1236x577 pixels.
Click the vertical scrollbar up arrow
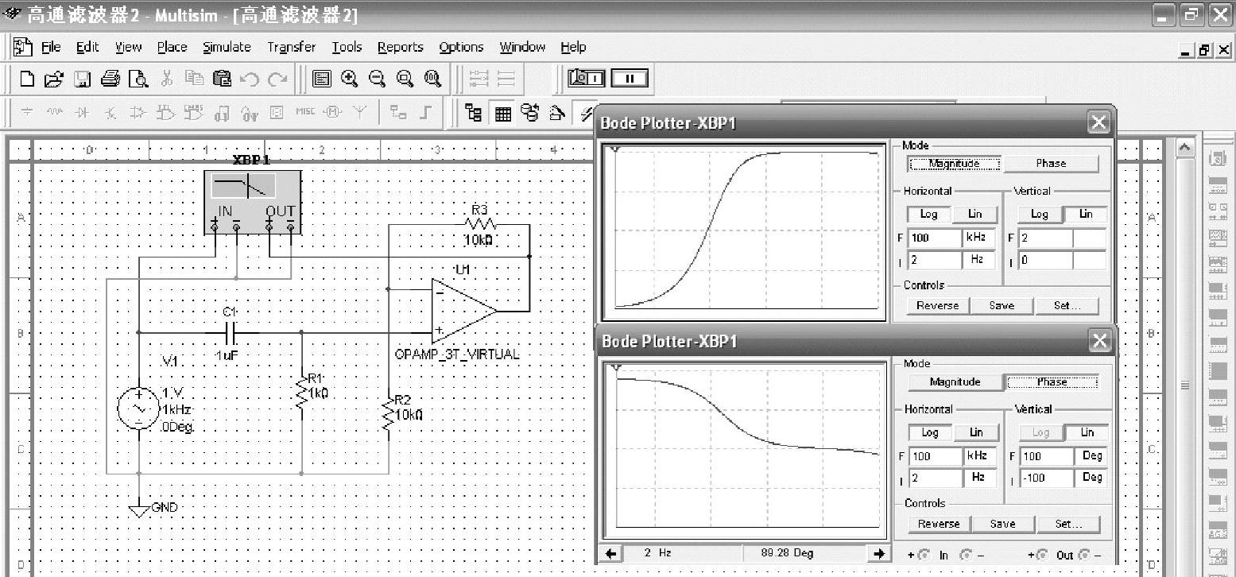[x=1184, y=149]
